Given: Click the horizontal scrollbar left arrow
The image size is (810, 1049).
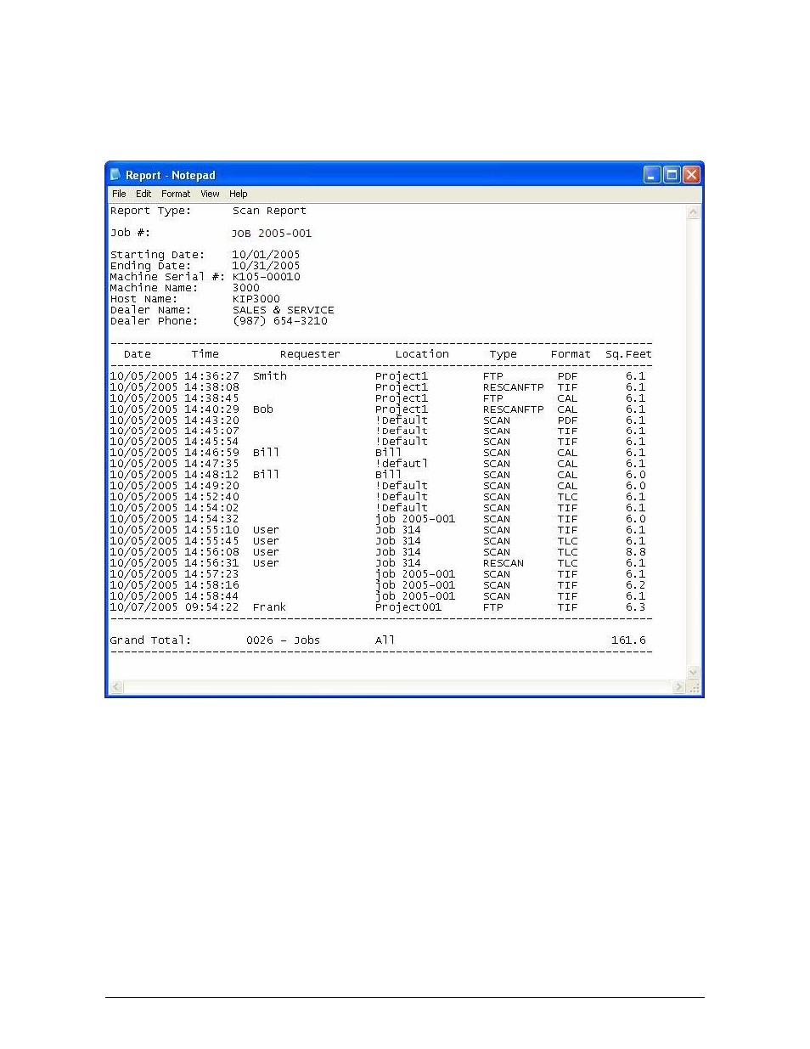Looking at the screenshot, I should [117, 687].
